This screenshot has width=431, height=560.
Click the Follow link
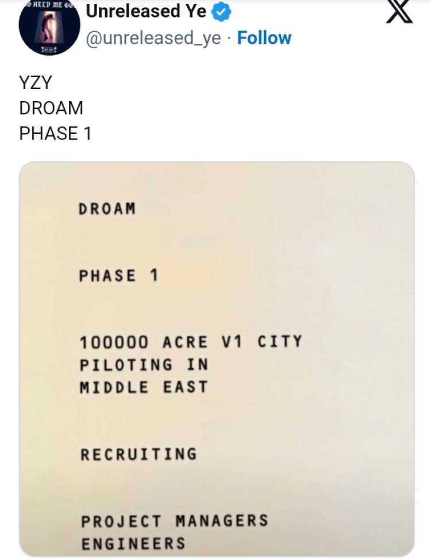[264, 38]
